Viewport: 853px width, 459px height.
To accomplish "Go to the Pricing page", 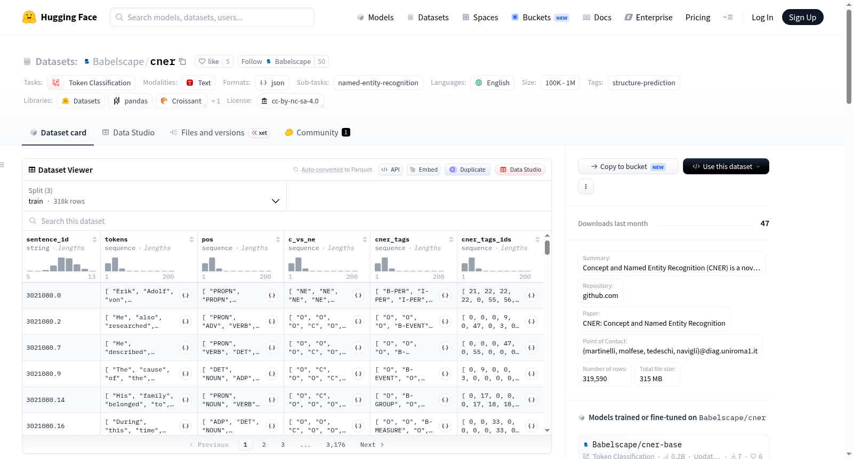I will (x=698, y=17).
